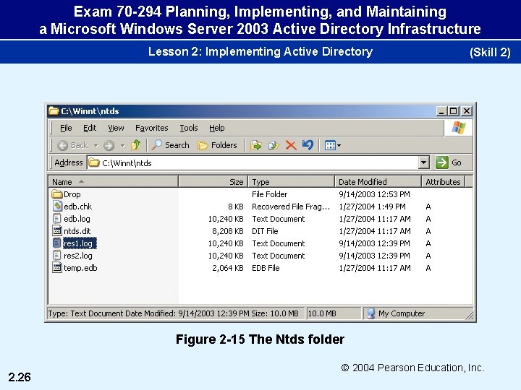521x390 pixels.
Task: Click the DIT File type cell
Action: tap(265, 231)
